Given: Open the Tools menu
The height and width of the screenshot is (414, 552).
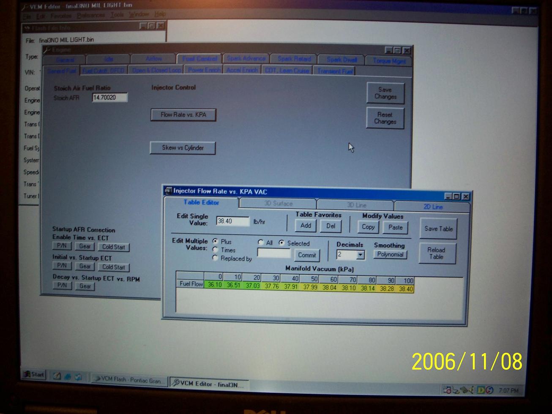Looking at the screenshot, I should (x=117, y=15).
